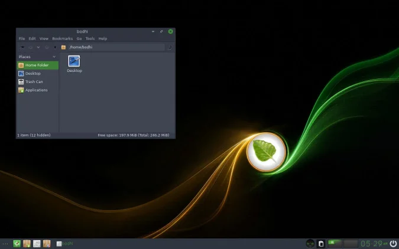Click the Bodhi leaf start menu icon
This screenshot has width=399, height=249.
pos(17,243)
